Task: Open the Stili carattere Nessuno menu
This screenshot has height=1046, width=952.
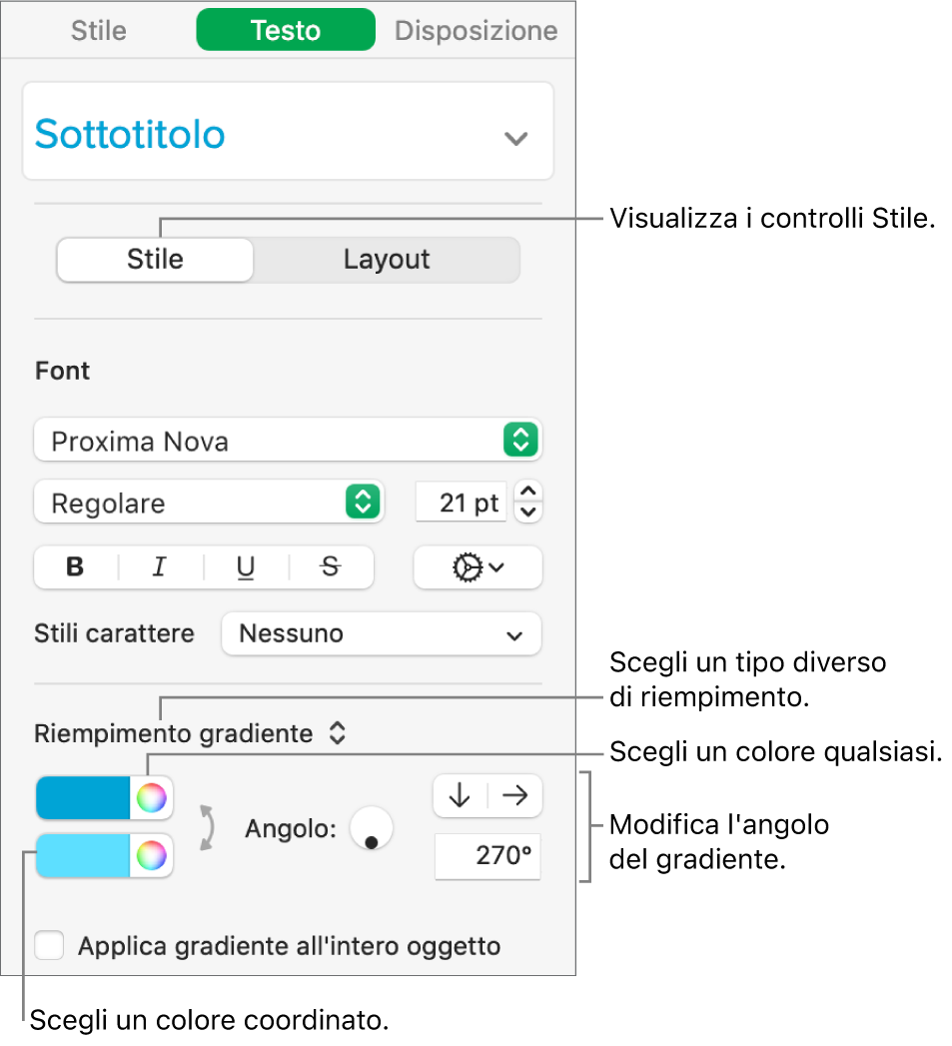Action: coord(381,633)
